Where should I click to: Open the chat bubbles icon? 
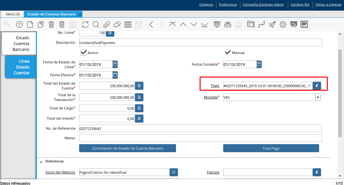pos(117,24)
